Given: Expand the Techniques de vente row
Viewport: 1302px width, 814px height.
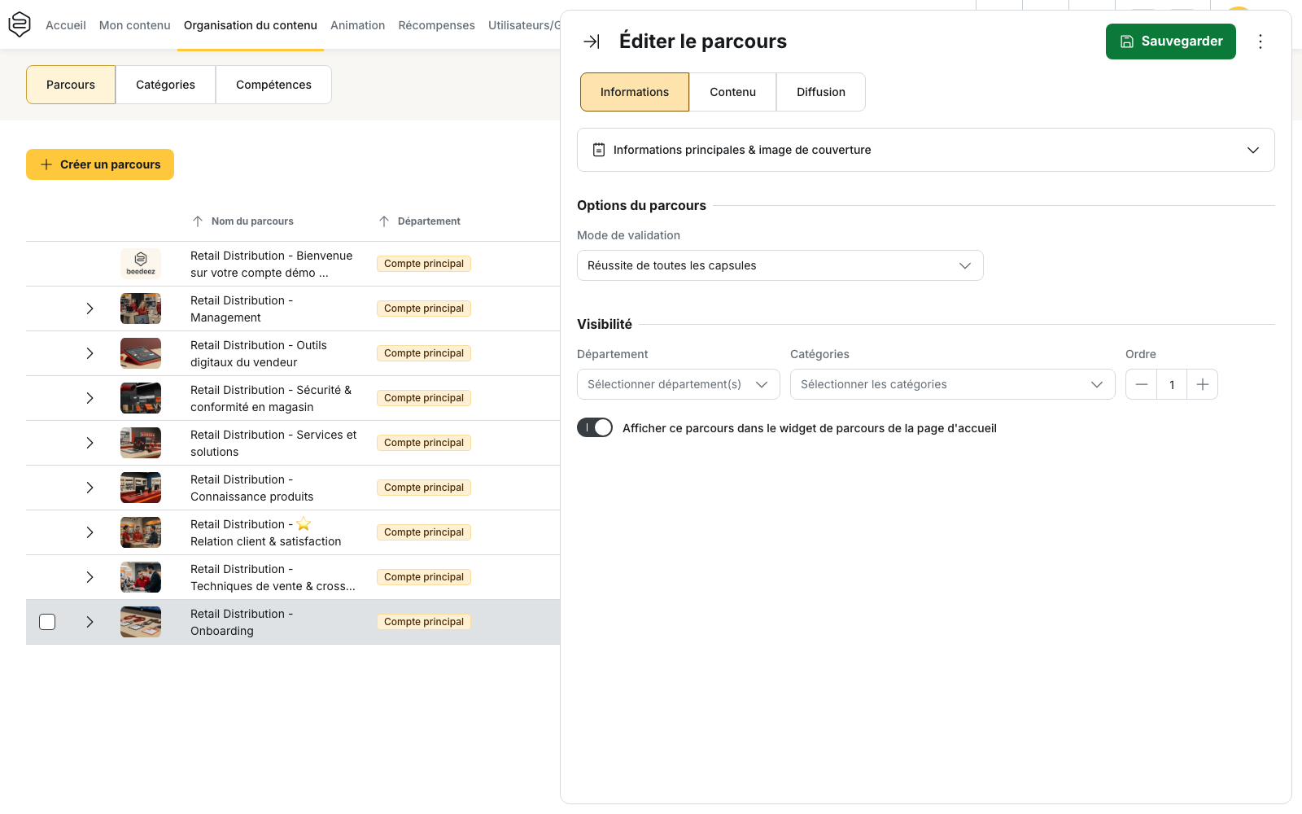Looking at the screenshot, I should pyautogui.click(x=90, y=577).
